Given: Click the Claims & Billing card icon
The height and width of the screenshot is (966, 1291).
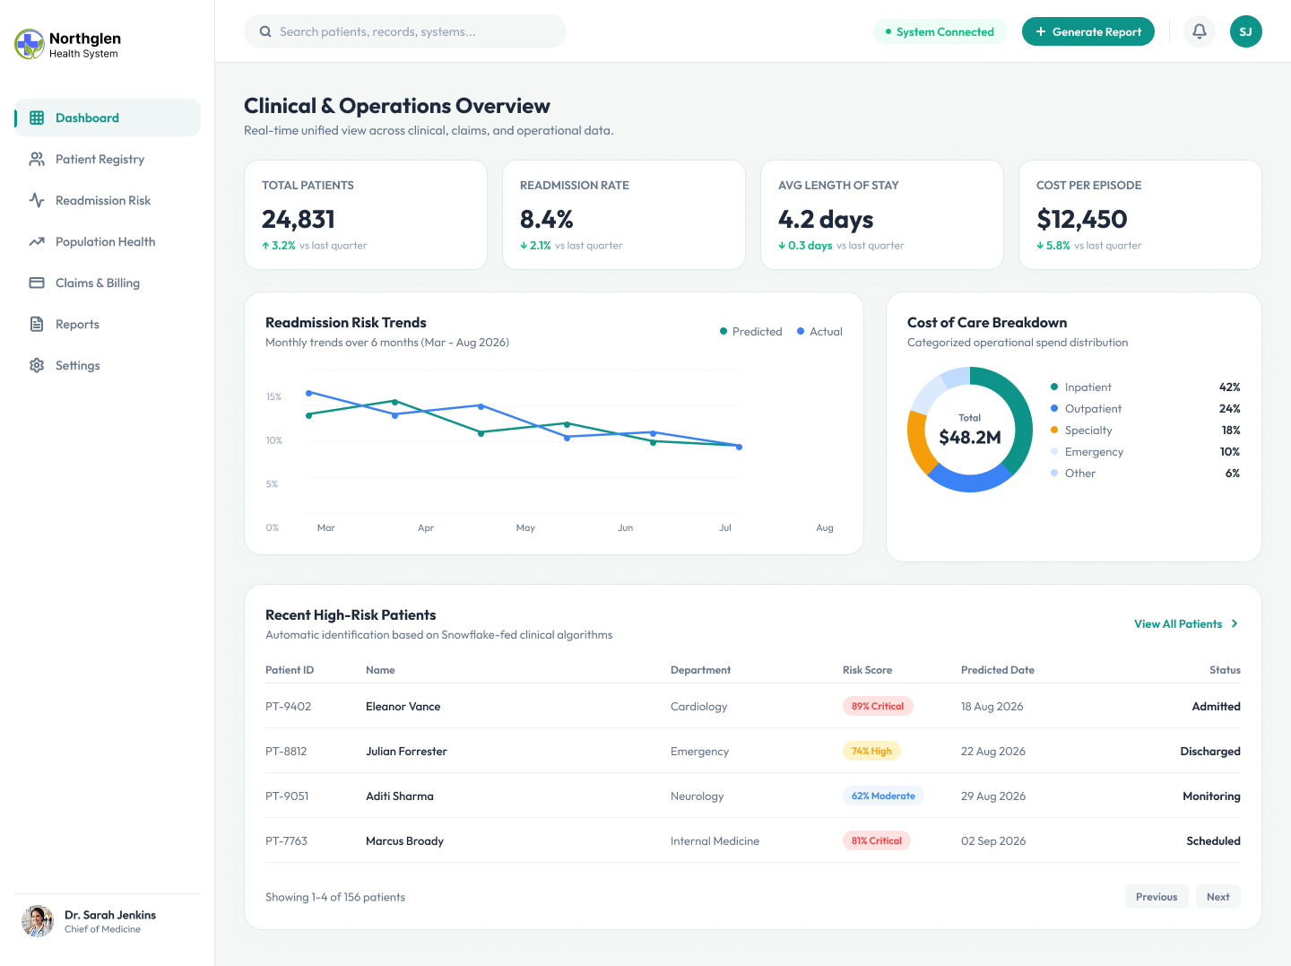Looking at the screenshot, I should 37,283.
